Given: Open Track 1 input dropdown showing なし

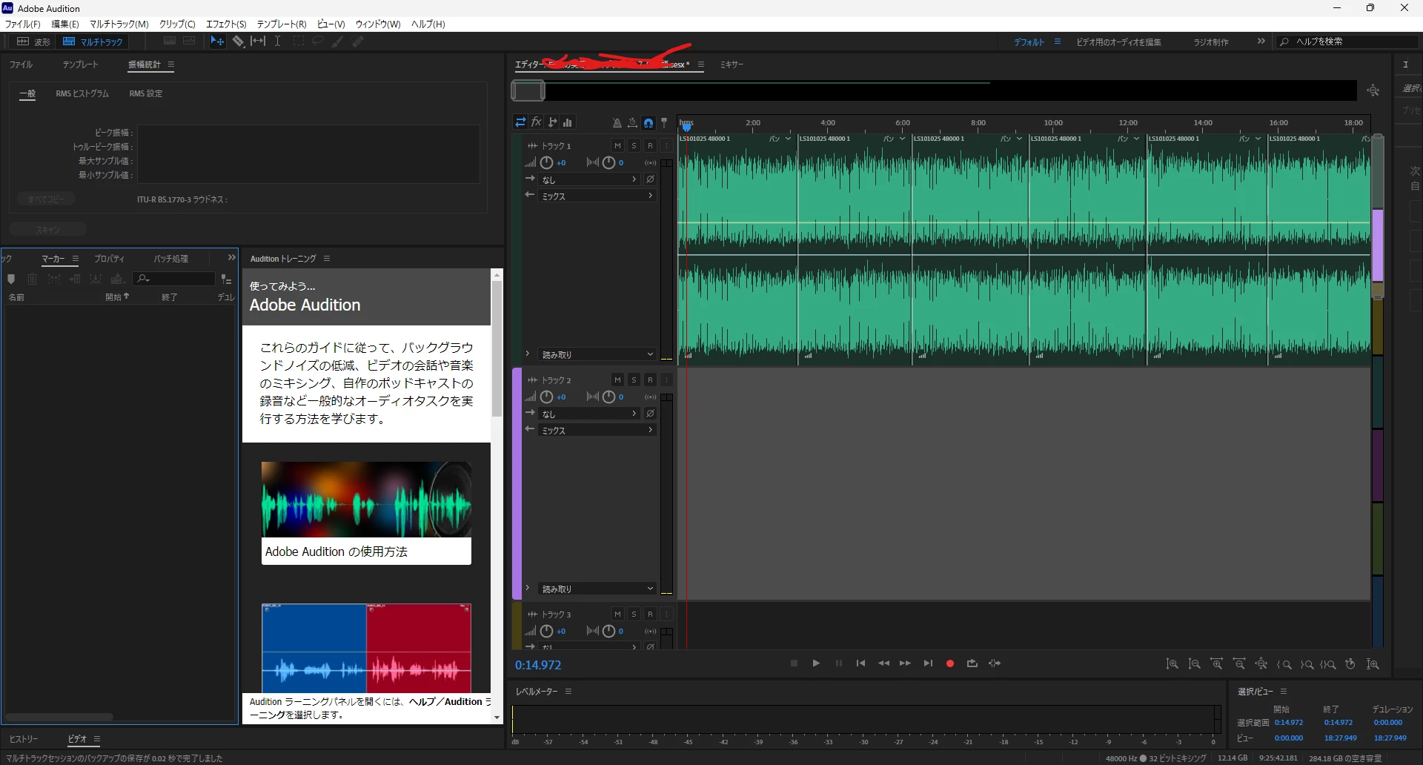Looking at the screenshot, I should click(x=588, y=179).
